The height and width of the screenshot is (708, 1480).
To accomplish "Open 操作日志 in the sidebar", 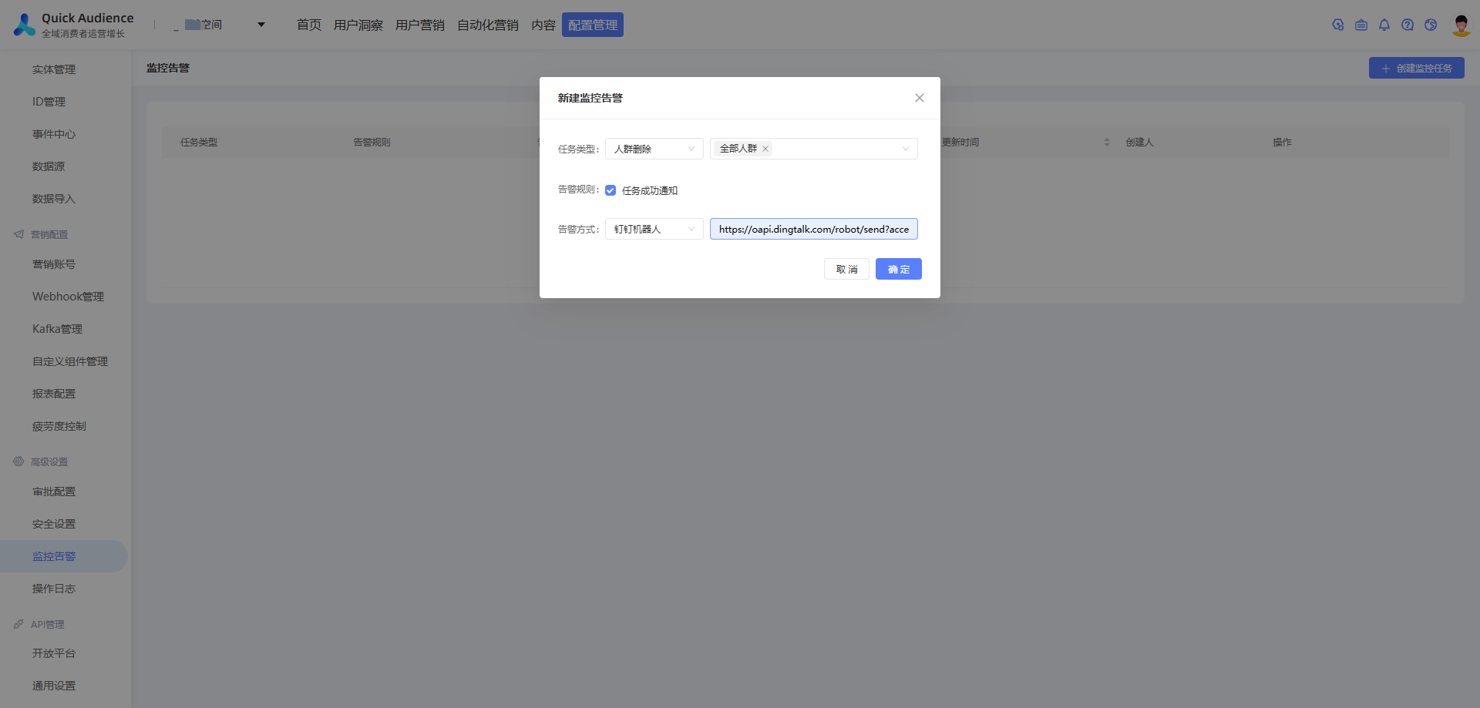I will (x=54, y=589).
